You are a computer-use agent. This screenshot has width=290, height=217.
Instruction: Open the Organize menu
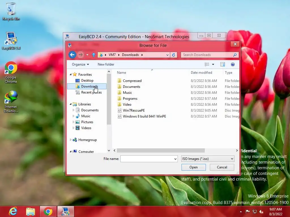point(80,64)
